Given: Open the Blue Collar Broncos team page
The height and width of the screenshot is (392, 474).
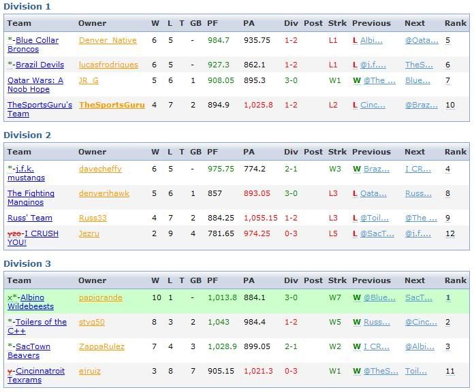Looking at the screenshot, I should point(33,45).
